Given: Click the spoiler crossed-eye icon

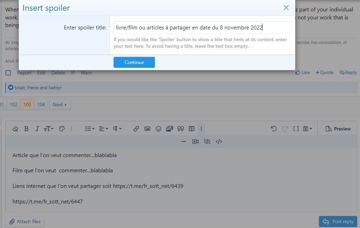Looking at the screenshot, I should [207, 142].
